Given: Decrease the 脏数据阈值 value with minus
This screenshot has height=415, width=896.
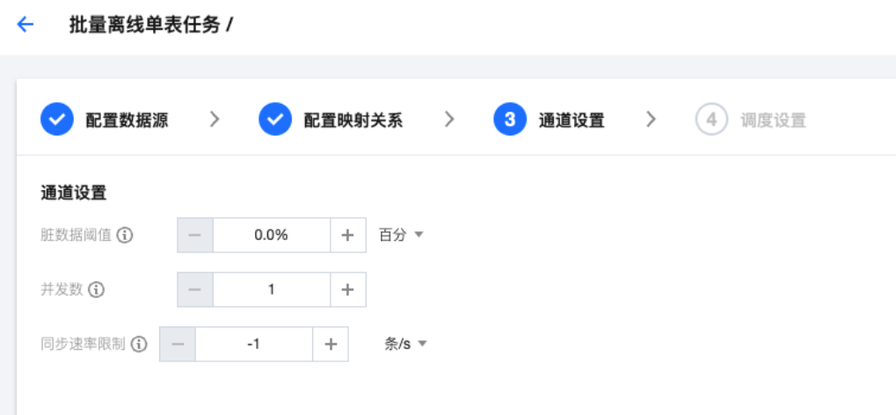Looking at the screenshot, I should point(195,236).
